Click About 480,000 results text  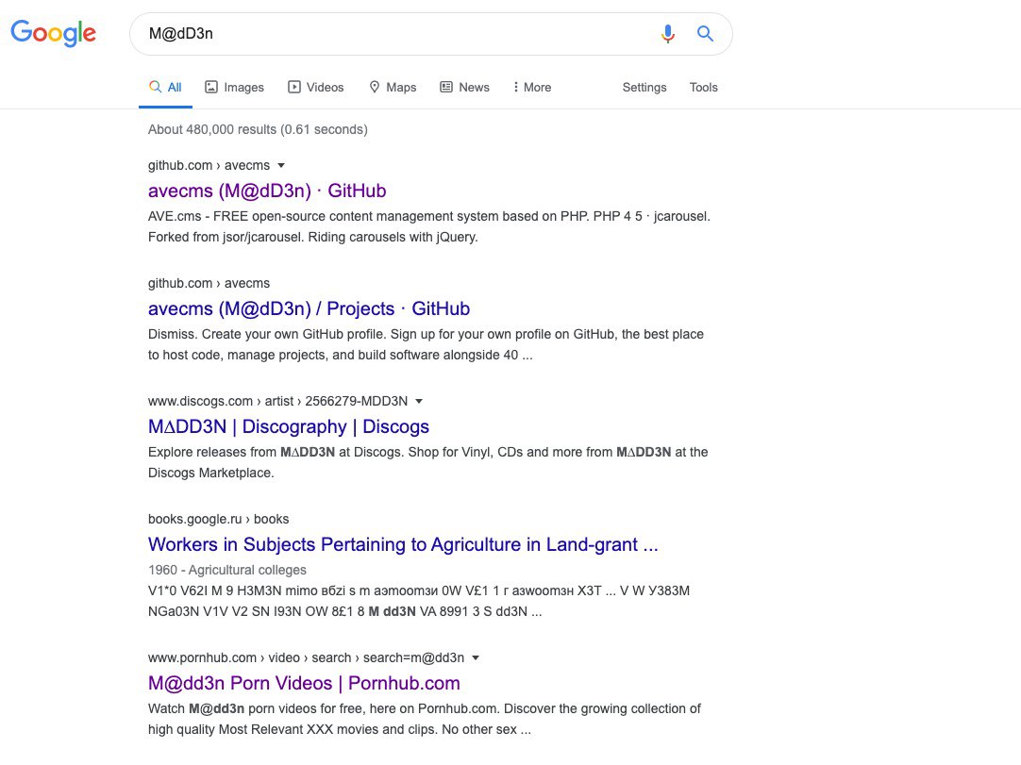point(258,129)
